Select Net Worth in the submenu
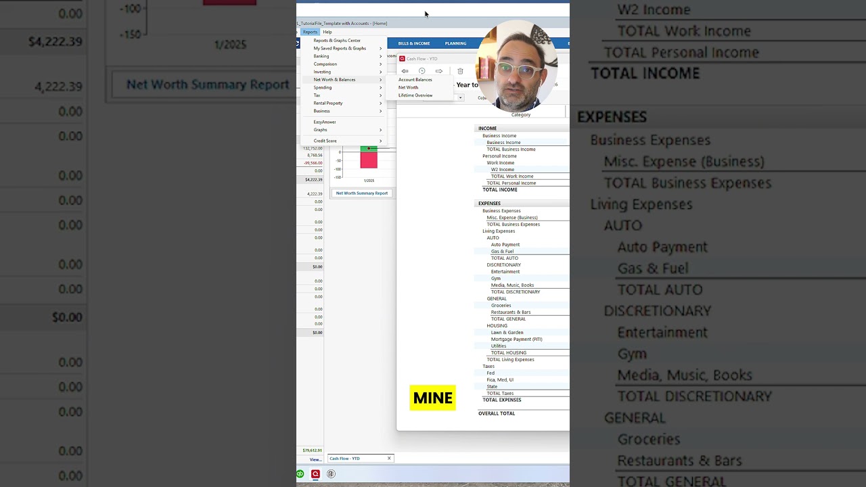 tap(408, 87)
